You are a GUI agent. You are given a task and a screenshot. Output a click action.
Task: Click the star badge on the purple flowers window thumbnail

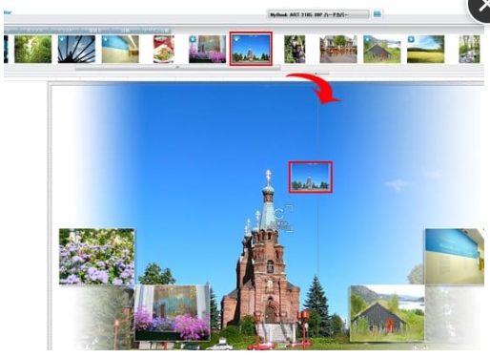(x=193, y=39)
